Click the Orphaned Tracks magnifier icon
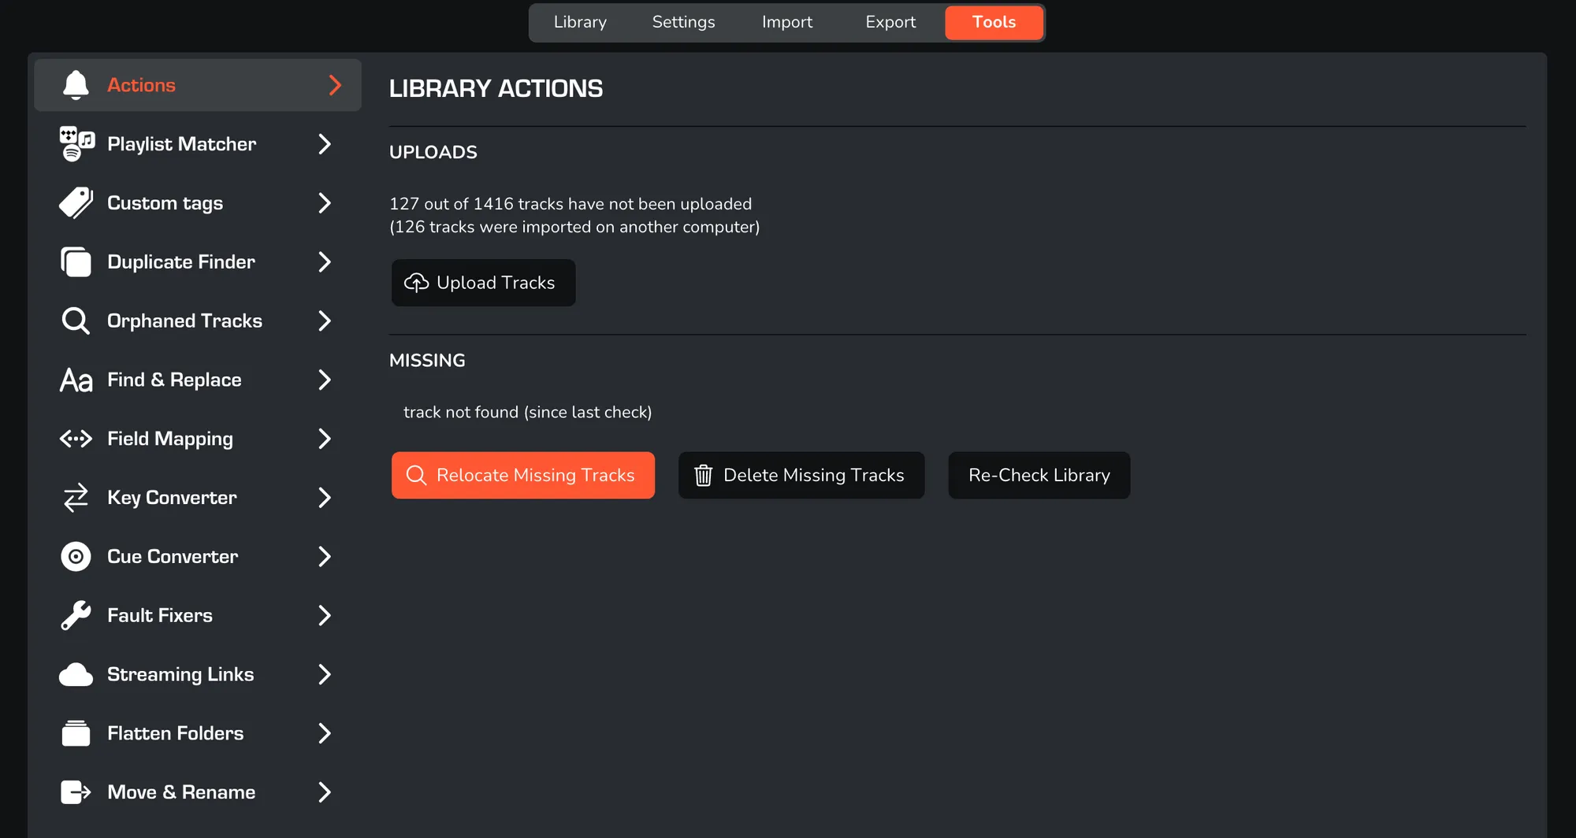Screen dimensions: 1576x838 [76, 321]
